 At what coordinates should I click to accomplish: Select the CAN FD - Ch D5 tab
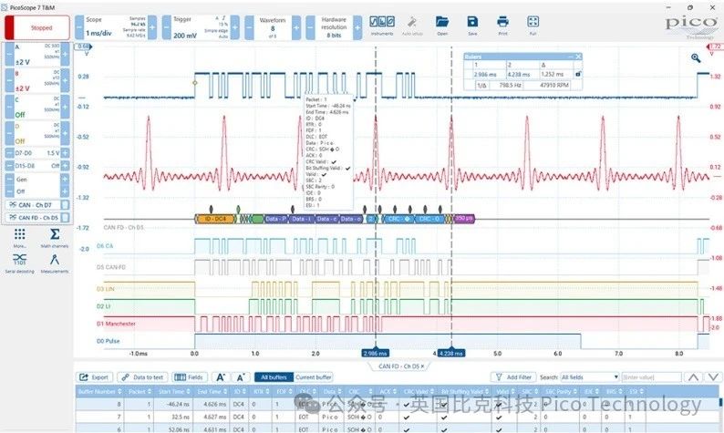[x=398, y=366]
